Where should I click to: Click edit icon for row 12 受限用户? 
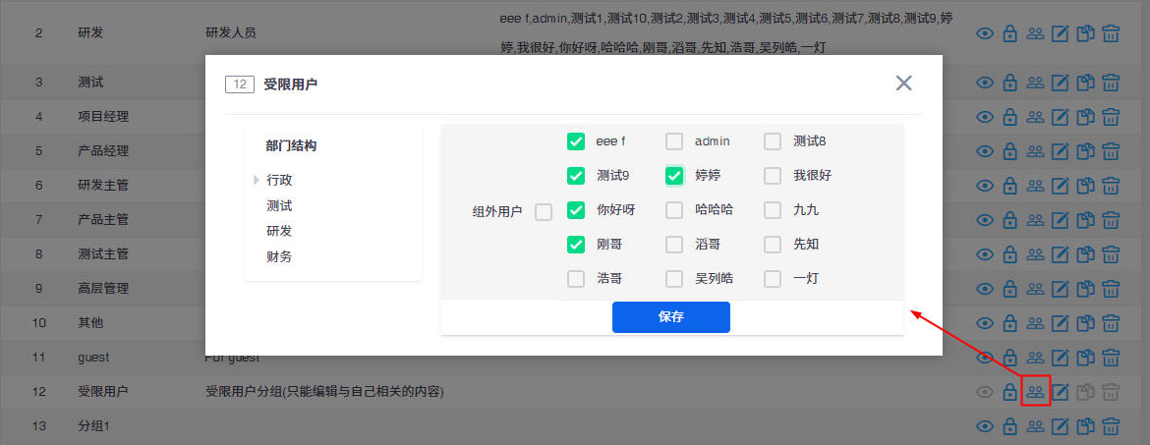click(x=1061, y=393)
